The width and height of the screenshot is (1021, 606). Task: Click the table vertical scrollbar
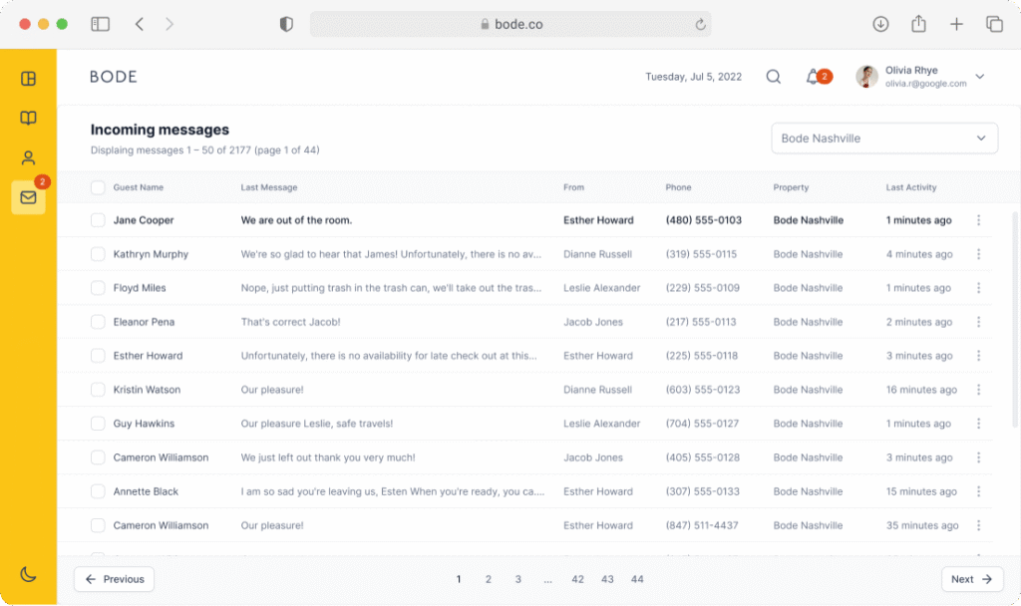click(x=1014, y=319)
